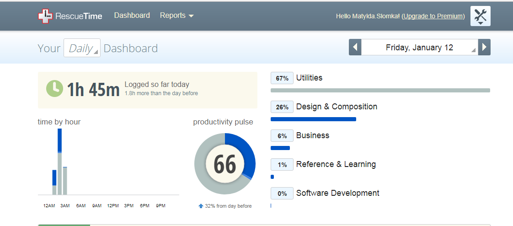Open the Utilities category link
The height and width of the screenshot is (226, 513).
click(309, 78)
